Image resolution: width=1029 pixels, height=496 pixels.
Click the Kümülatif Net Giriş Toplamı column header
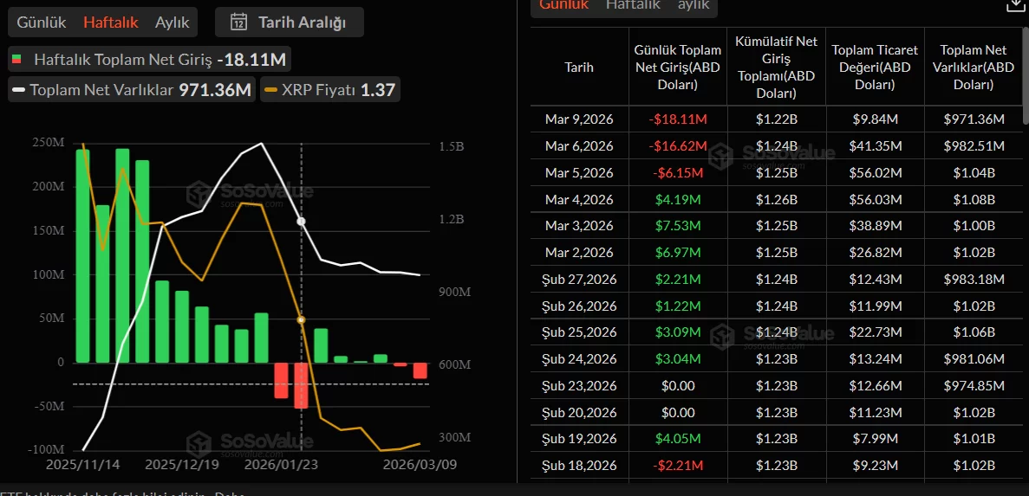[777, 67]
